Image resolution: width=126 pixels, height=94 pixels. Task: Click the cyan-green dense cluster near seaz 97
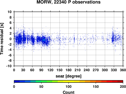(x=44, y=40)
